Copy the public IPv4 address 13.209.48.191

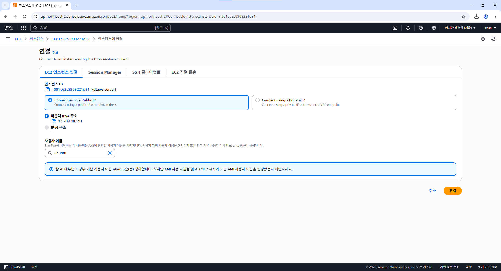[54, 121]
